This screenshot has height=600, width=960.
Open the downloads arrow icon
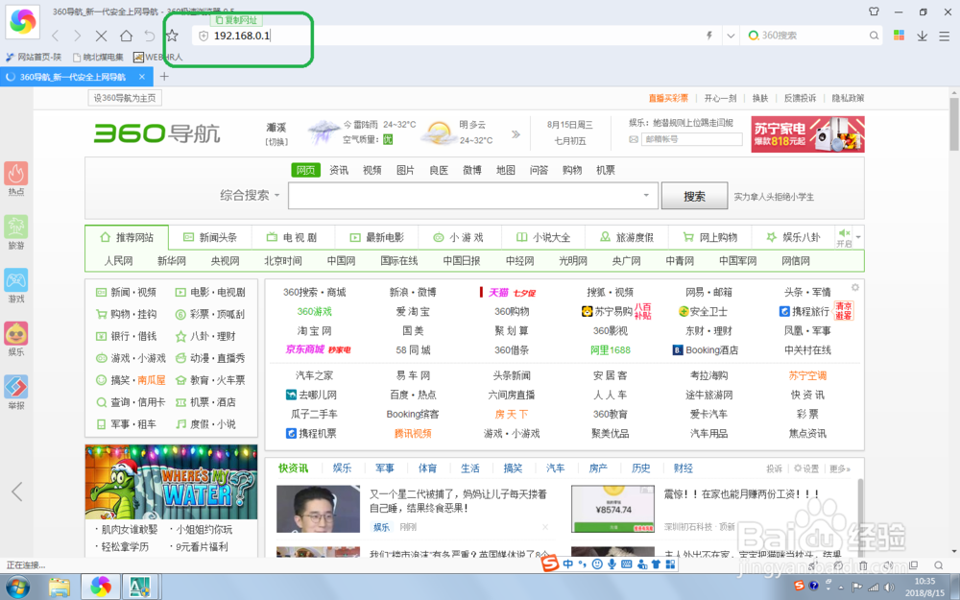(x=922, y=36)
